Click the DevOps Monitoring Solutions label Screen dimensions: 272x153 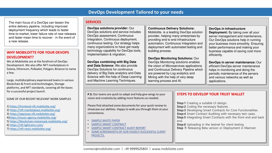[x=170, y=58]
